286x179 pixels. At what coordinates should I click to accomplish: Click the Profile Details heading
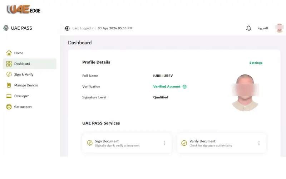(96, 62)
